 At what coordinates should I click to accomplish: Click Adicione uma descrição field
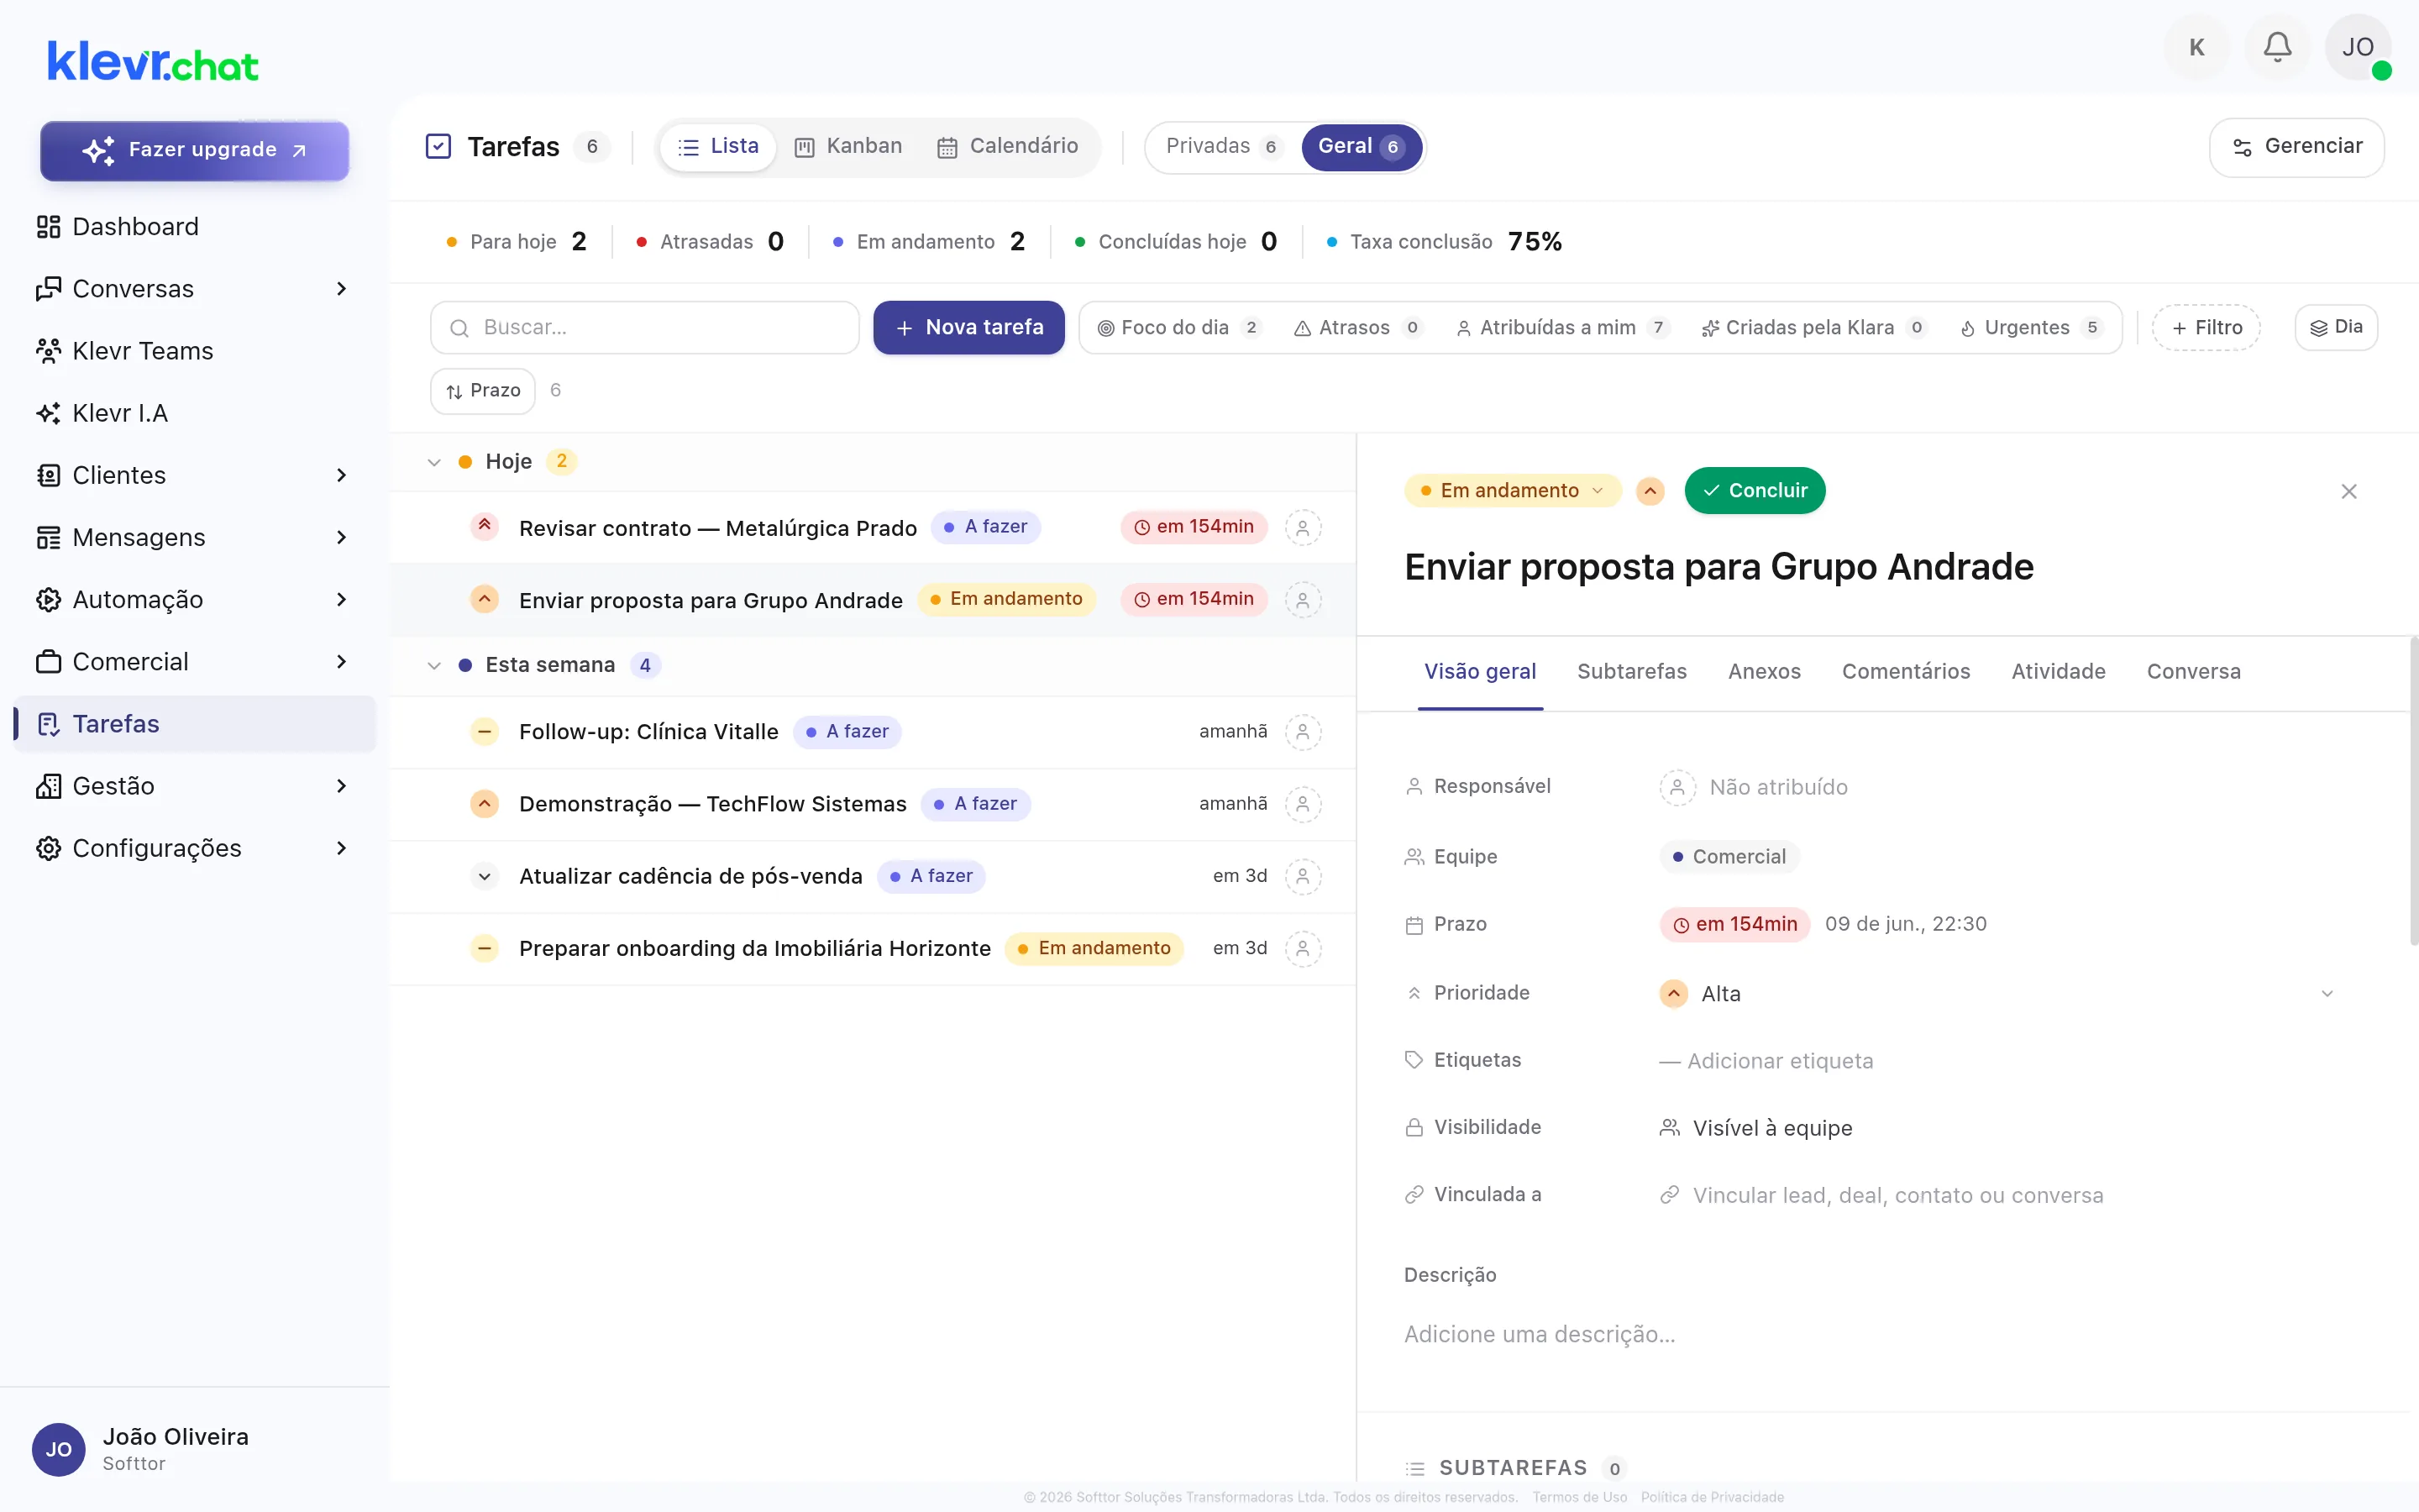click(x=1540, y=1334)
